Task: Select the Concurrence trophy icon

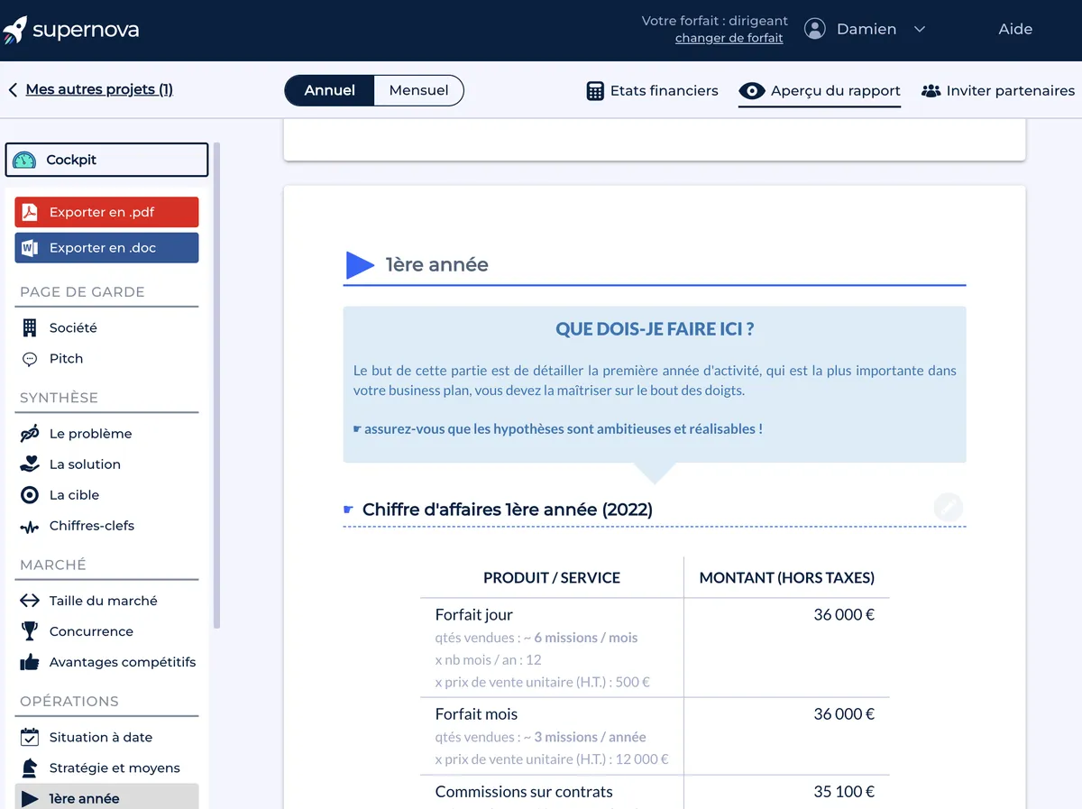Action: click(x=30, y=631)
